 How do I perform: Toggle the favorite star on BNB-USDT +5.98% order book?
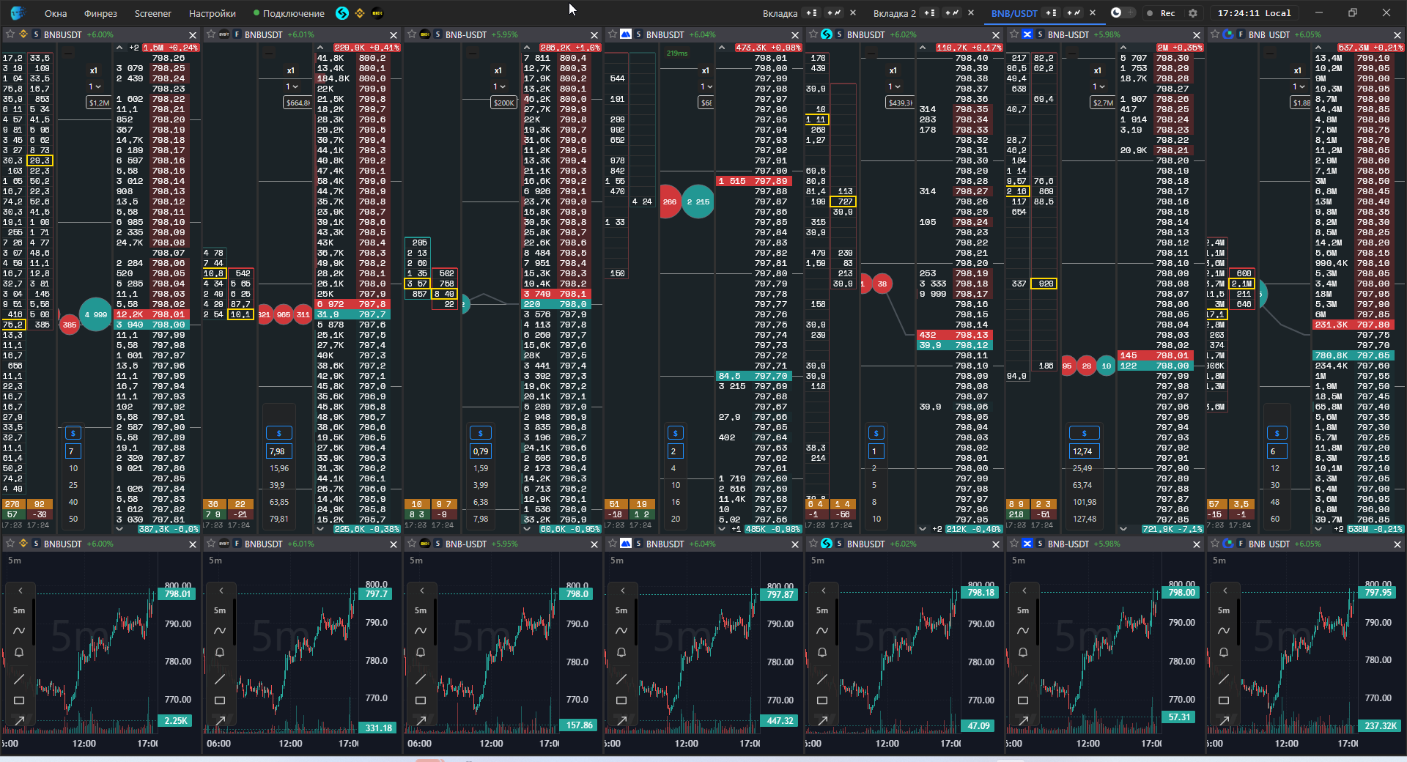tap(1014, 34)
